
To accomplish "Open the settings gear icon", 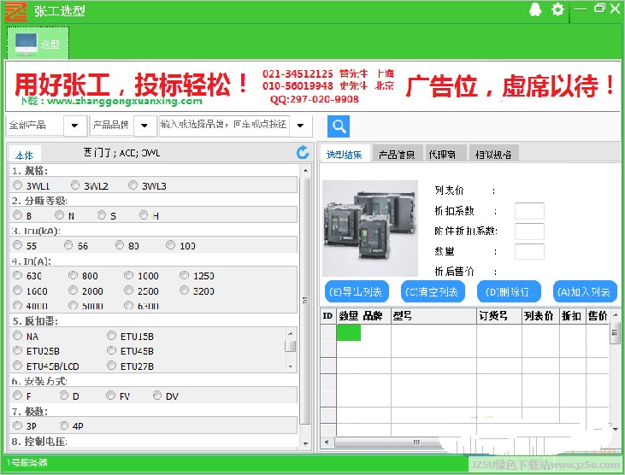I will click(557, 9).
